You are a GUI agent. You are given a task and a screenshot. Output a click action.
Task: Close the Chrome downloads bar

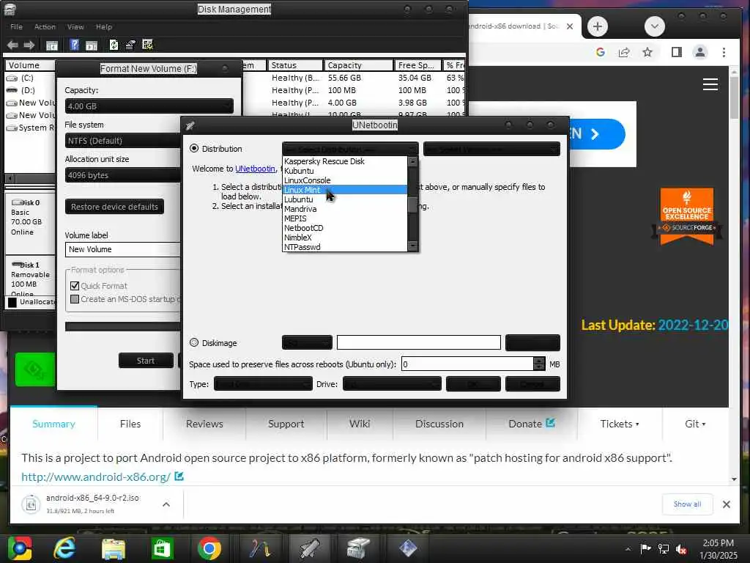(x=726, y=504)
